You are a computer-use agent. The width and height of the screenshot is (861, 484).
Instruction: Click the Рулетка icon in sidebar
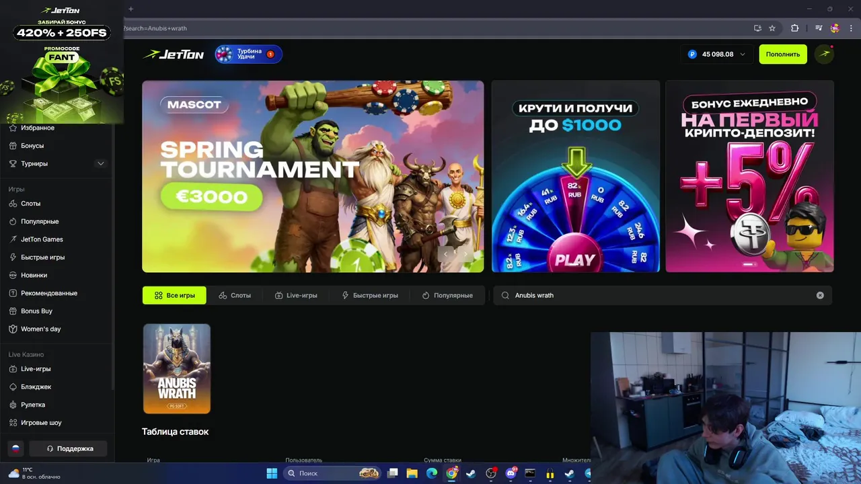tap(13, 405)
